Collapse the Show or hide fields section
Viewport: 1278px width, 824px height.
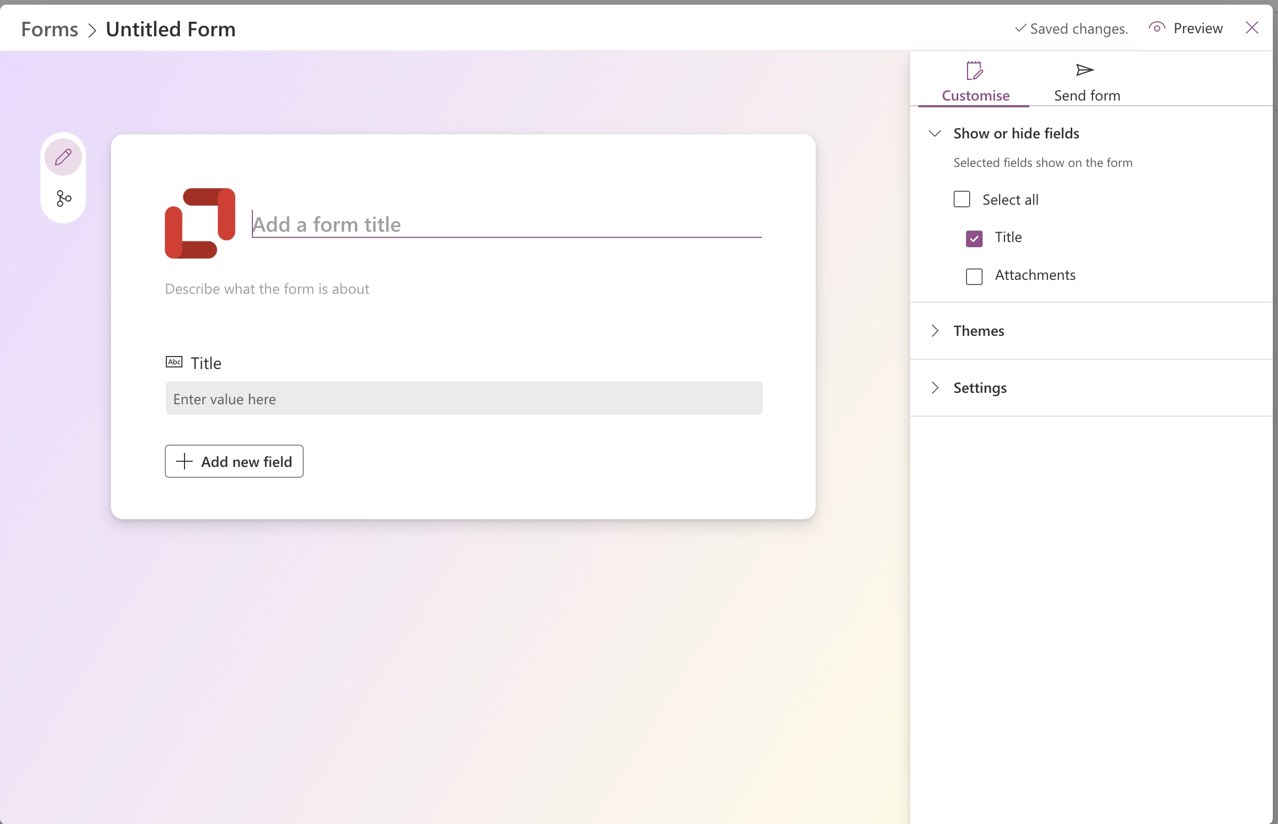[934, 133]
